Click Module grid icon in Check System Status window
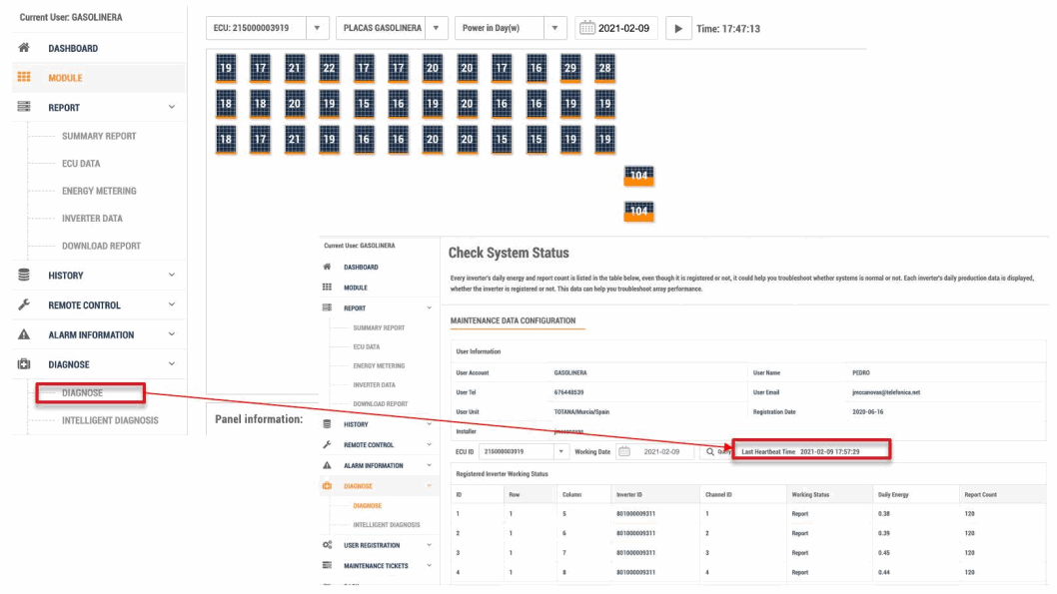 coord(327,288)
